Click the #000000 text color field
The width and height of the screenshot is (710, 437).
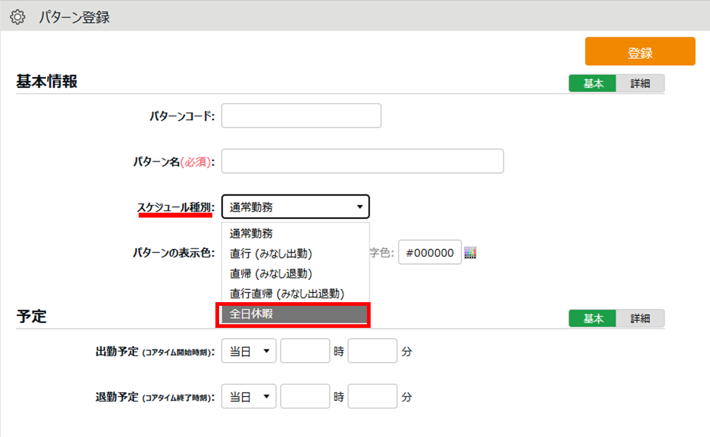click(430, 253)
